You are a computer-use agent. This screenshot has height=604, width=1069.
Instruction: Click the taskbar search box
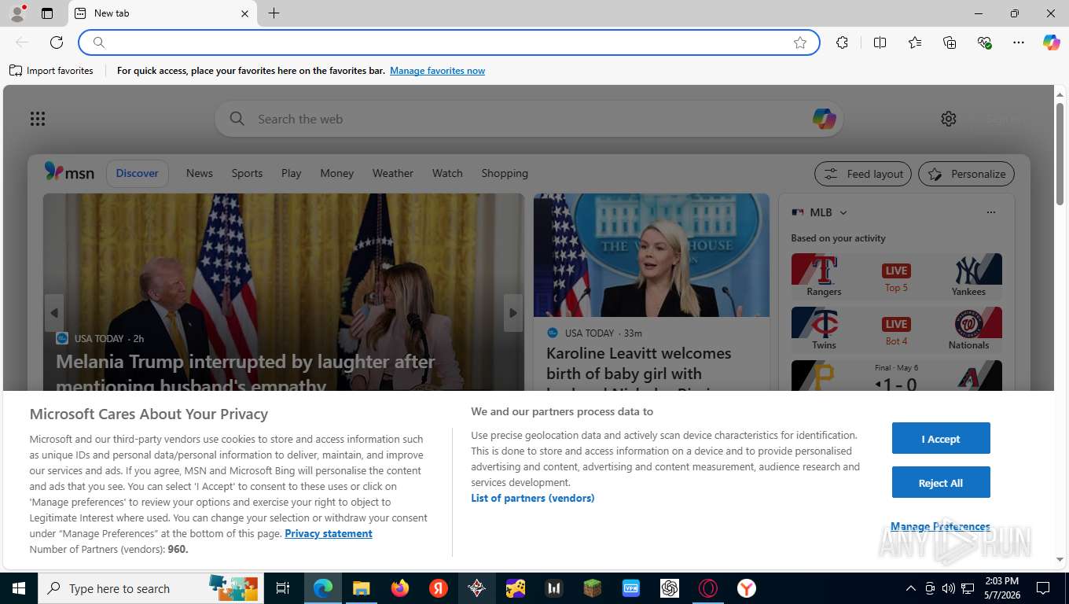coord(149,588)
